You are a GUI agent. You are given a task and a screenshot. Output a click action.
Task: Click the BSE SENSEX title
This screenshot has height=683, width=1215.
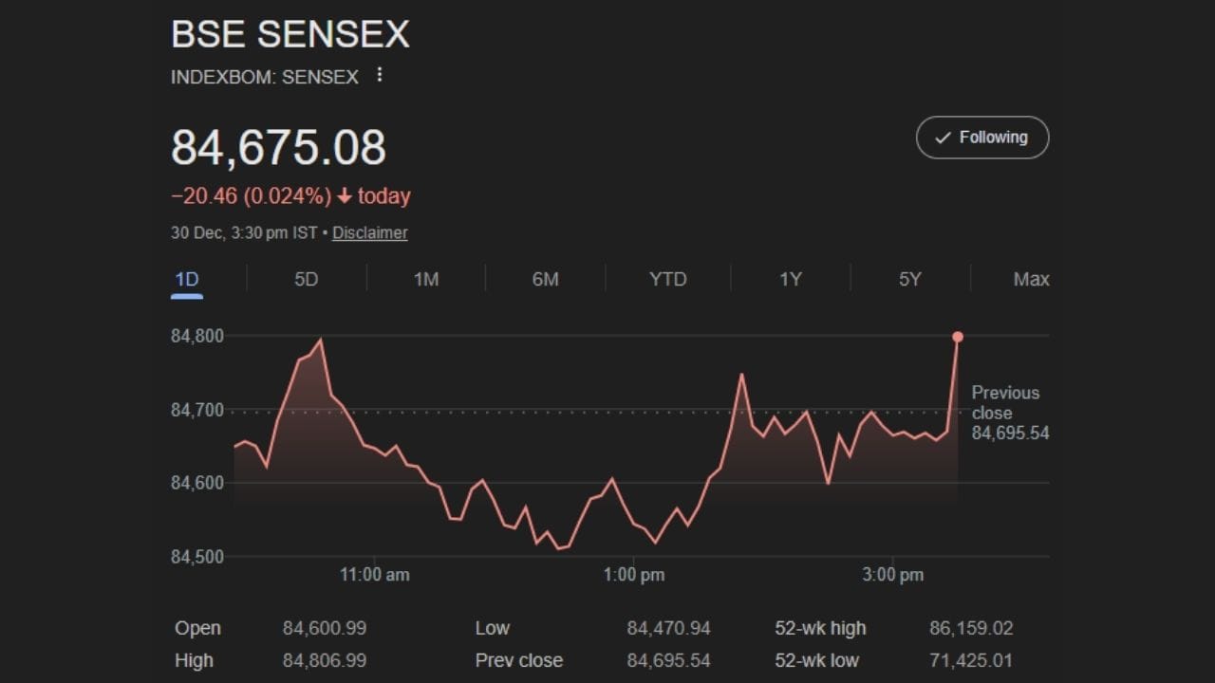[x=290, y=35]
